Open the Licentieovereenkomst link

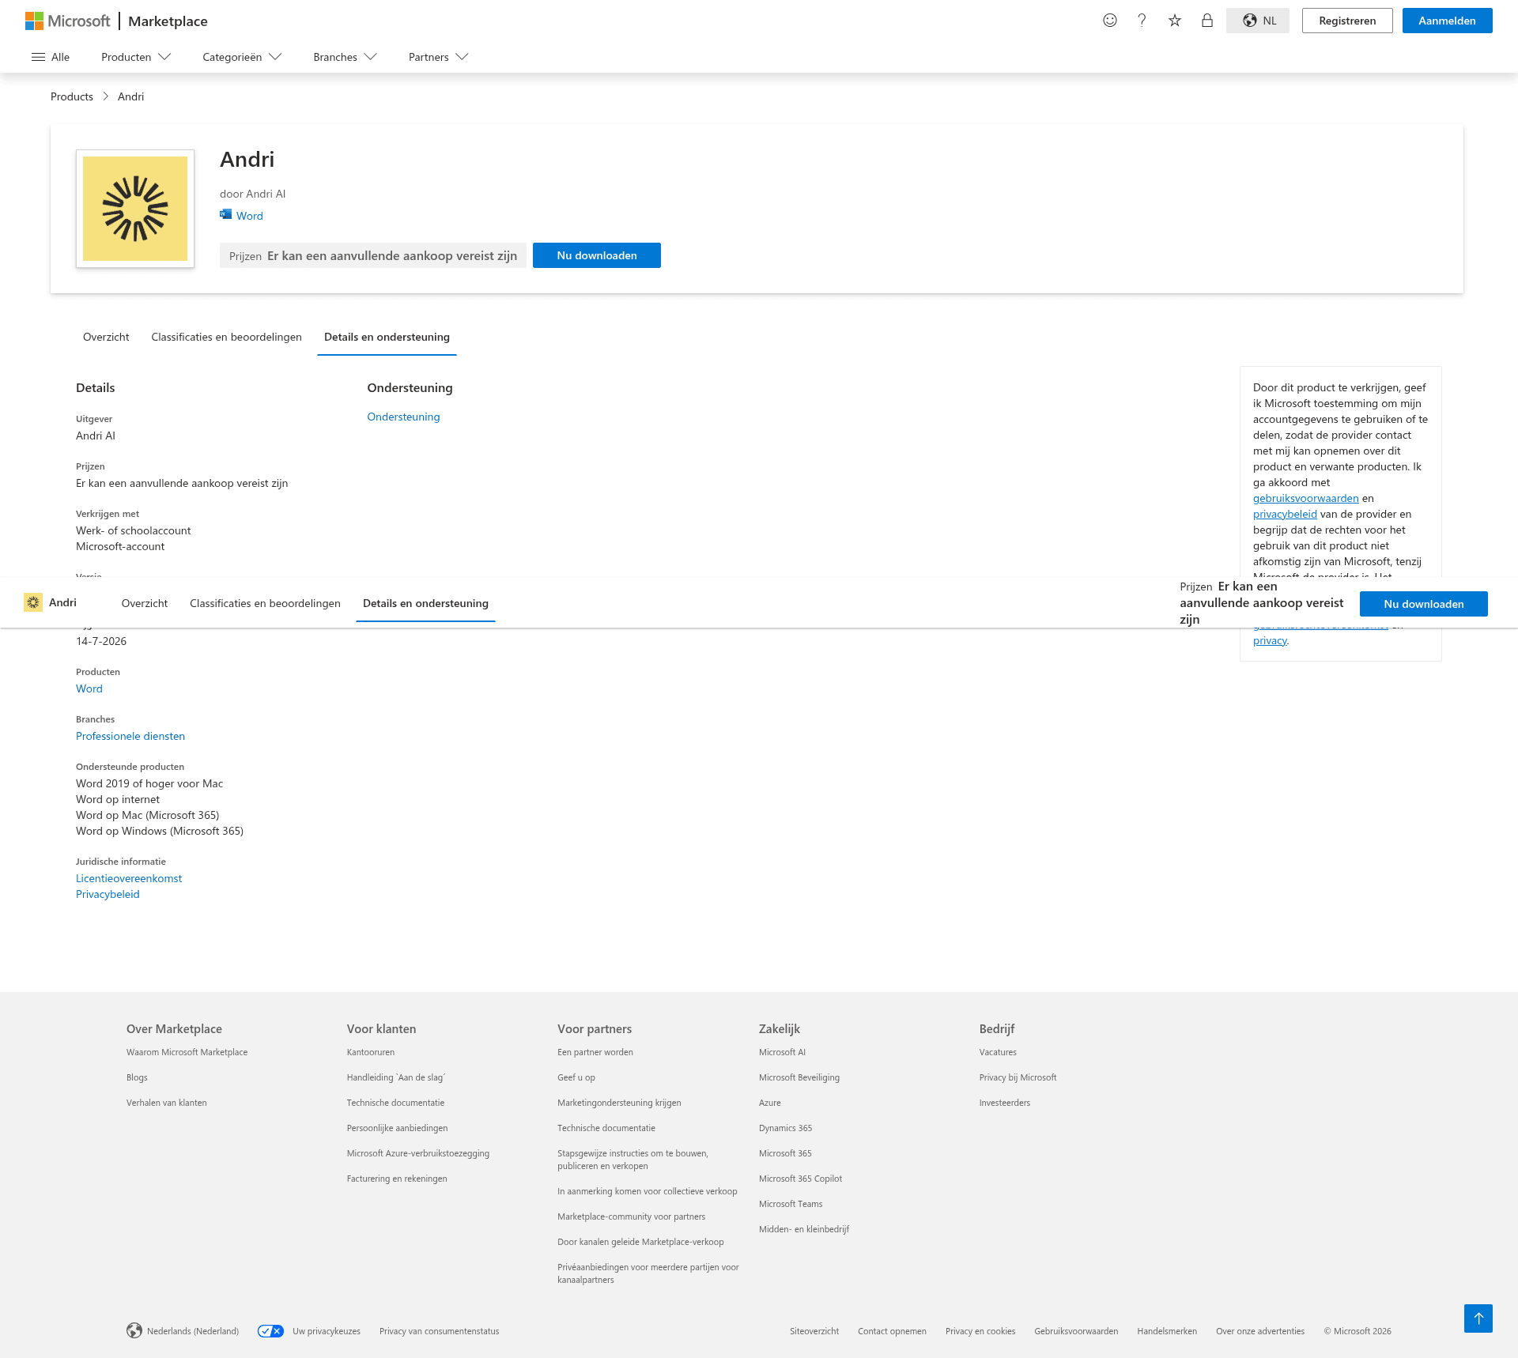pyautogui.click(x=129, y=878)
